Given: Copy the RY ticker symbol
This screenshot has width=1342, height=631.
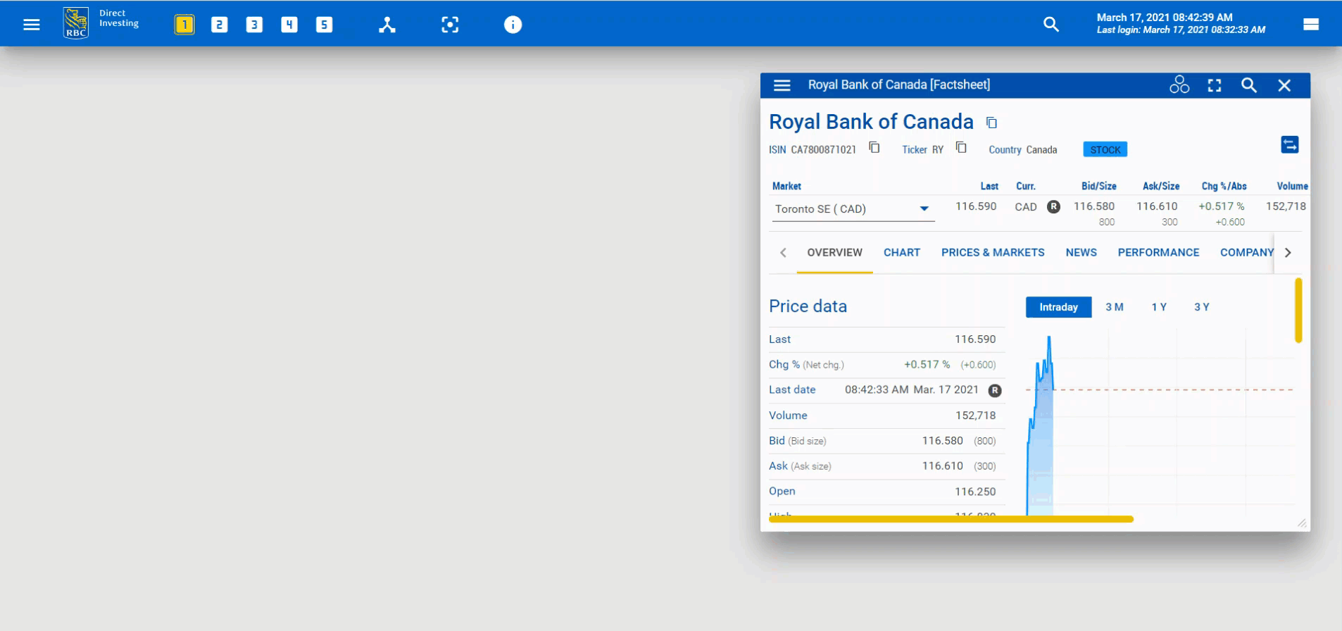Looking at the screenshot, I should click(x=961, y=148).
